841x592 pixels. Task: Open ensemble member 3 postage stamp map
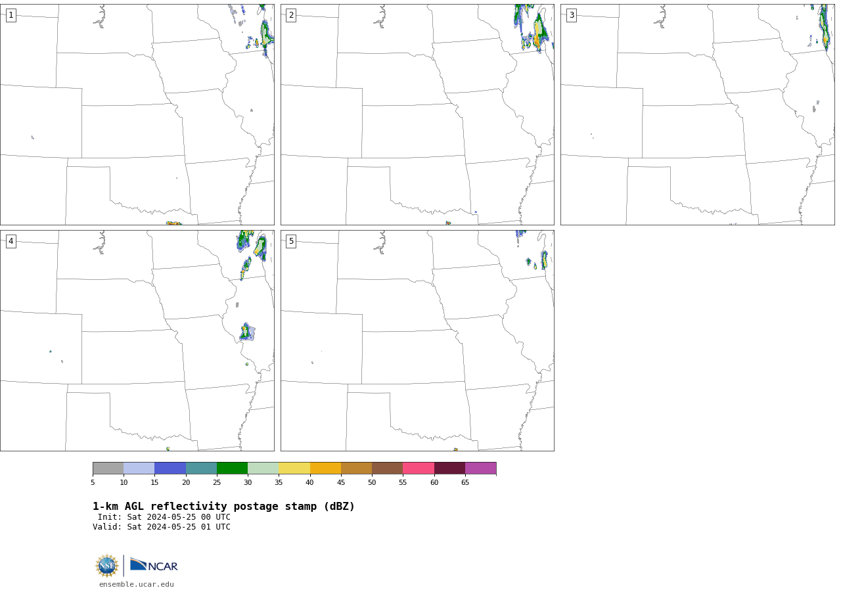[x=697, y=114]
